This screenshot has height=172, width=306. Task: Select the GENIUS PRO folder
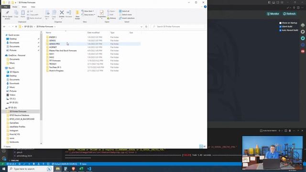point(55,44)
